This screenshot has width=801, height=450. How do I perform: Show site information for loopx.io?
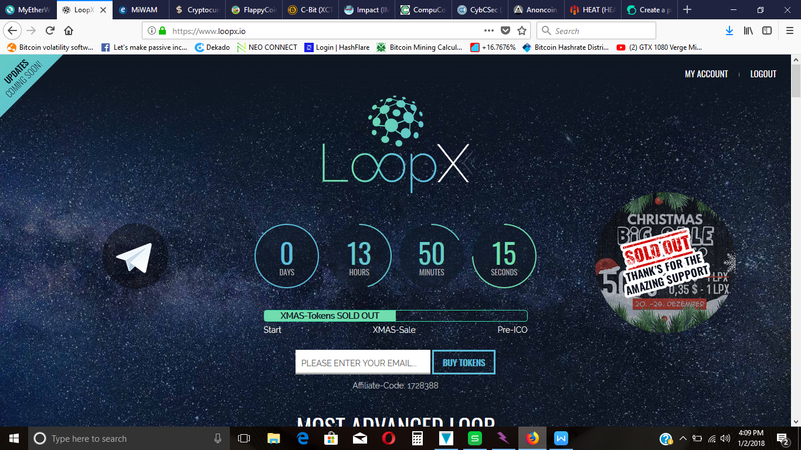click(151, 31)
